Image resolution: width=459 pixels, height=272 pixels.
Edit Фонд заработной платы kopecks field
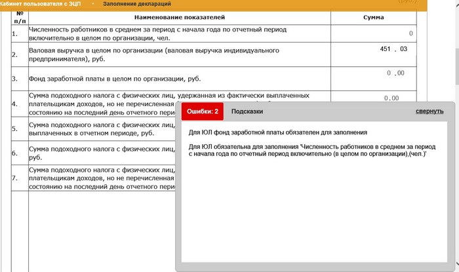(401, 73)
